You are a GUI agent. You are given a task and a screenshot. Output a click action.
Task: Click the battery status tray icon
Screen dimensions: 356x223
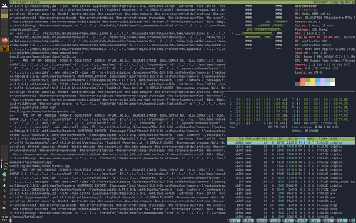pos(4,208)
